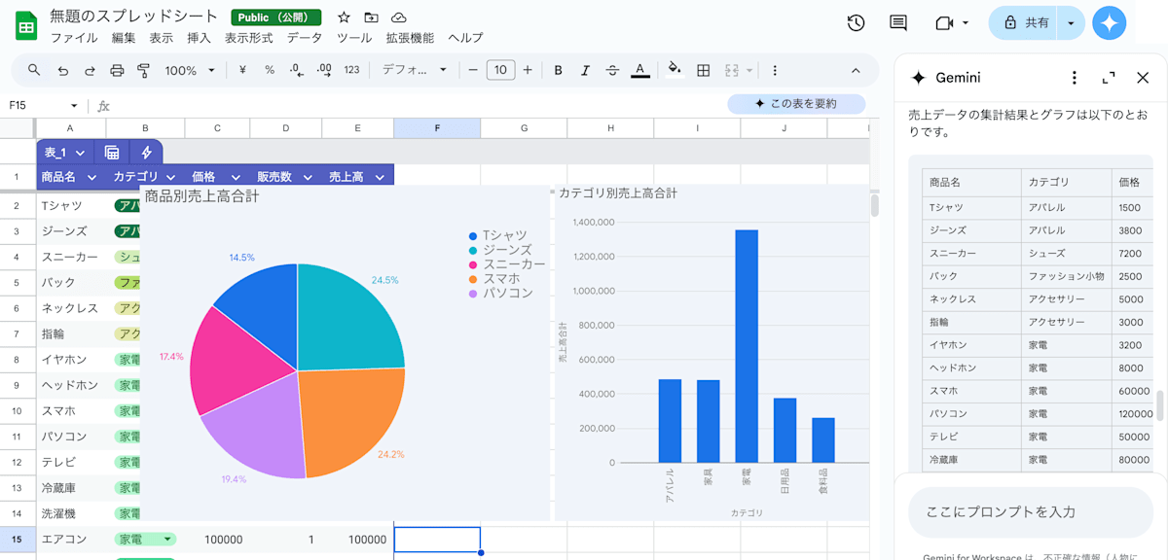Open the ヘルプ menu
The height and width of the screenshot is (560, 1168).
click(465, 38)
